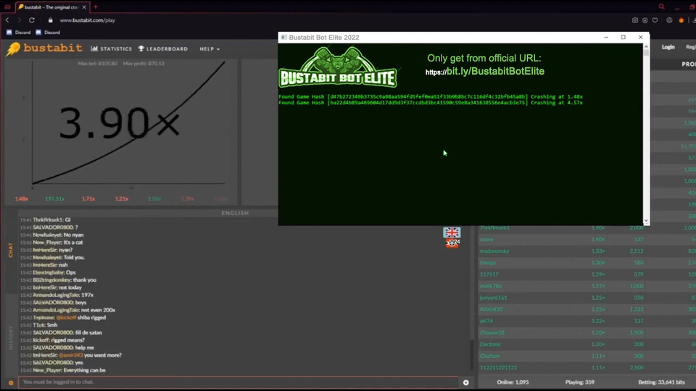Viewport: 696px width, 391px height.
Task: Click the icon below the UK flag
Action: [452, 243]
